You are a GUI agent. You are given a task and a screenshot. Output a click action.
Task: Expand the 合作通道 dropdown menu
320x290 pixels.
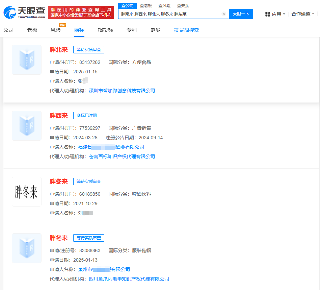tap(303, 14)
